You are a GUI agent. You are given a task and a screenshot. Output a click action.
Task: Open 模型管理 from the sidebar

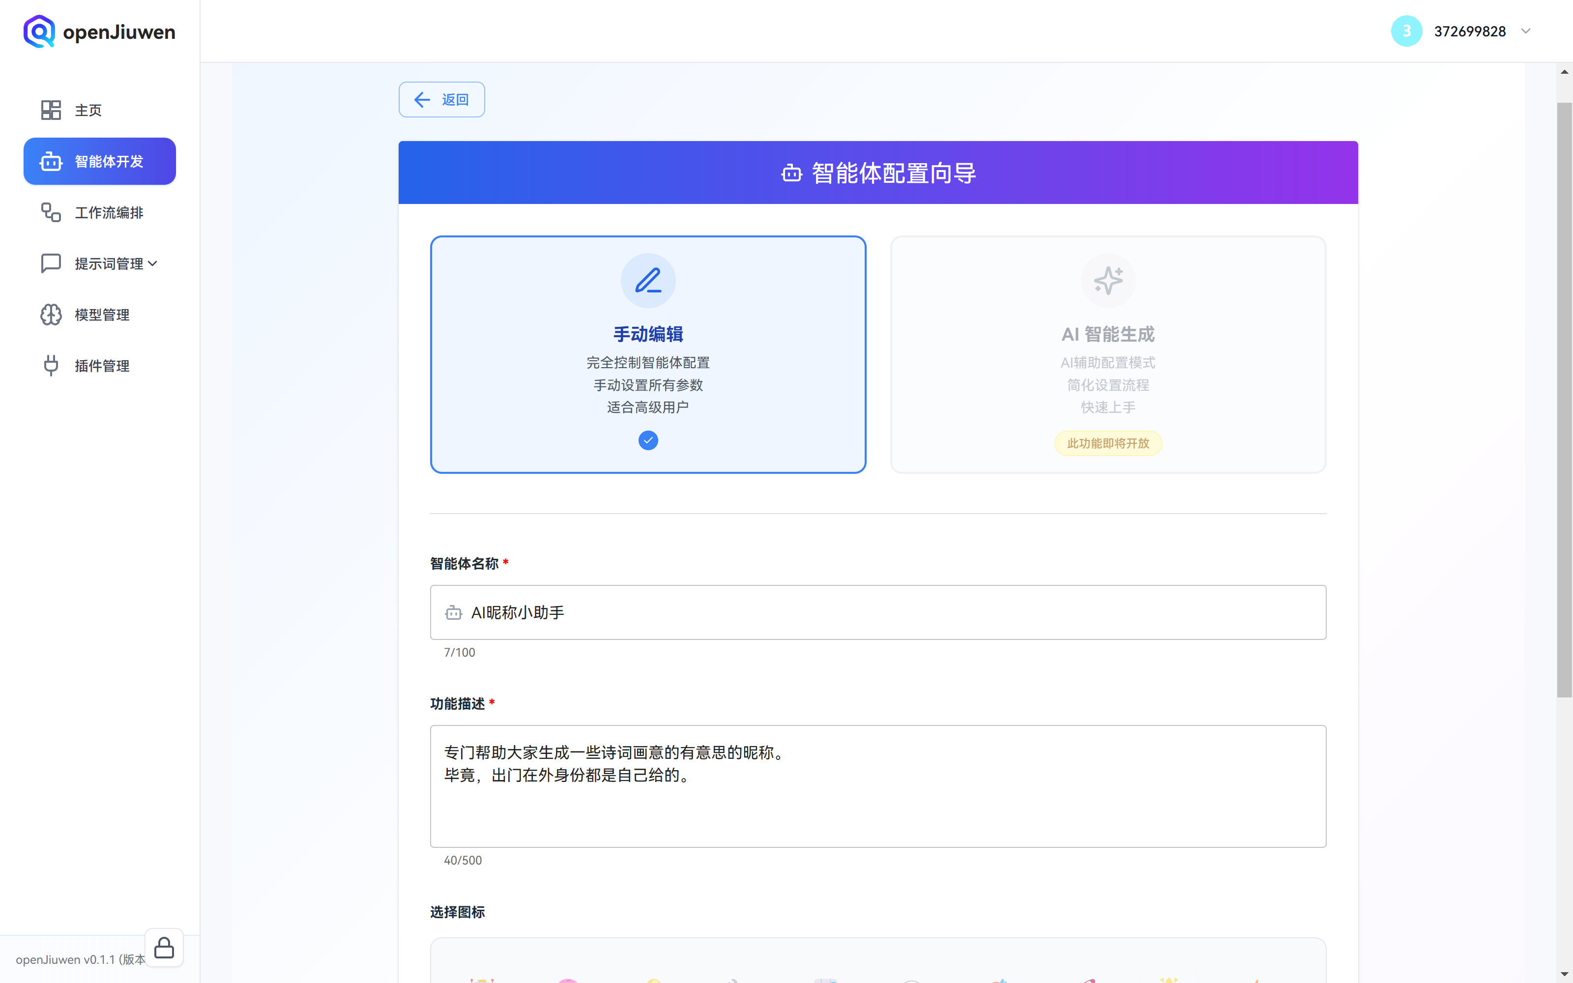[x=102, y=315]
